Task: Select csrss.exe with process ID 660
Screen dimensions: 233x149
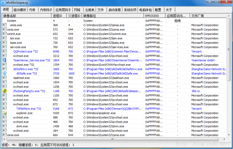Action: pos(114,135)
